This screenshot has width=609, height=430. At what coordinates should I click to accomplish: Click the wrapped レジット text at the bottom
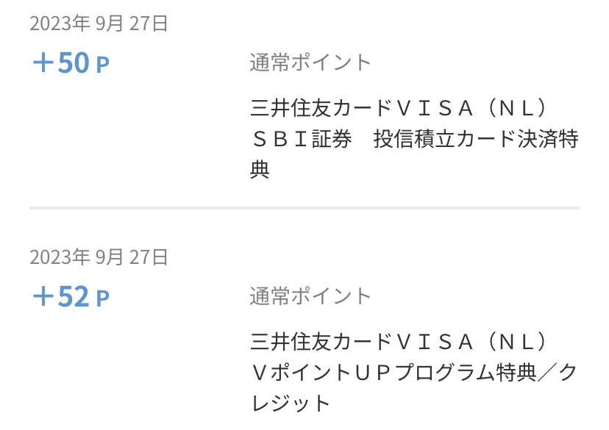pyautogui.click(x=291, y=404)
